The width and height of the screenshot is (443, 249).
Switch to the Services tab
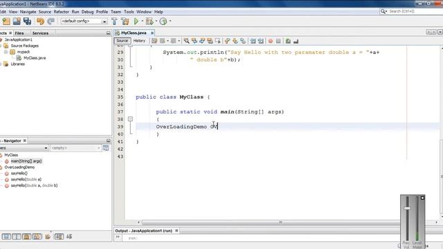(x=40, y=33)
